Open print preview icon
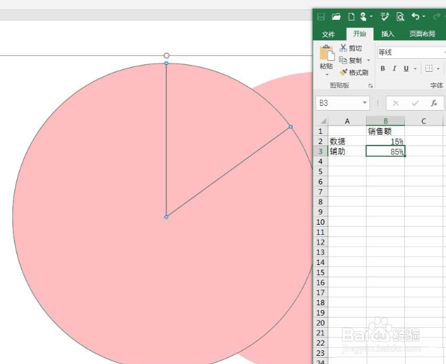 pos(400,17)
